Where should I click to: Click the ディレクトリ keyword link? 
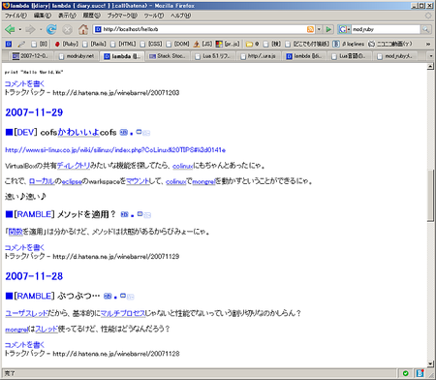pyautogui.click(x=74, y=166)
